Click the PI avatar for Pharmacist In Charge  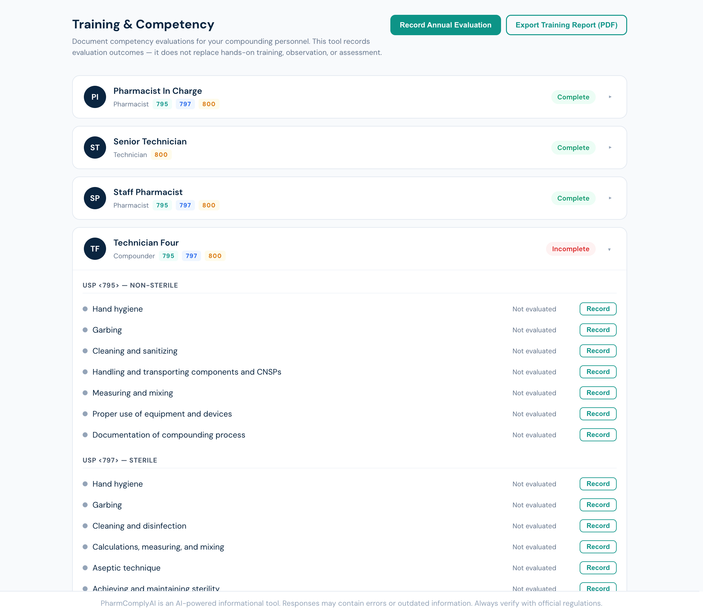(x=95, y=97)
